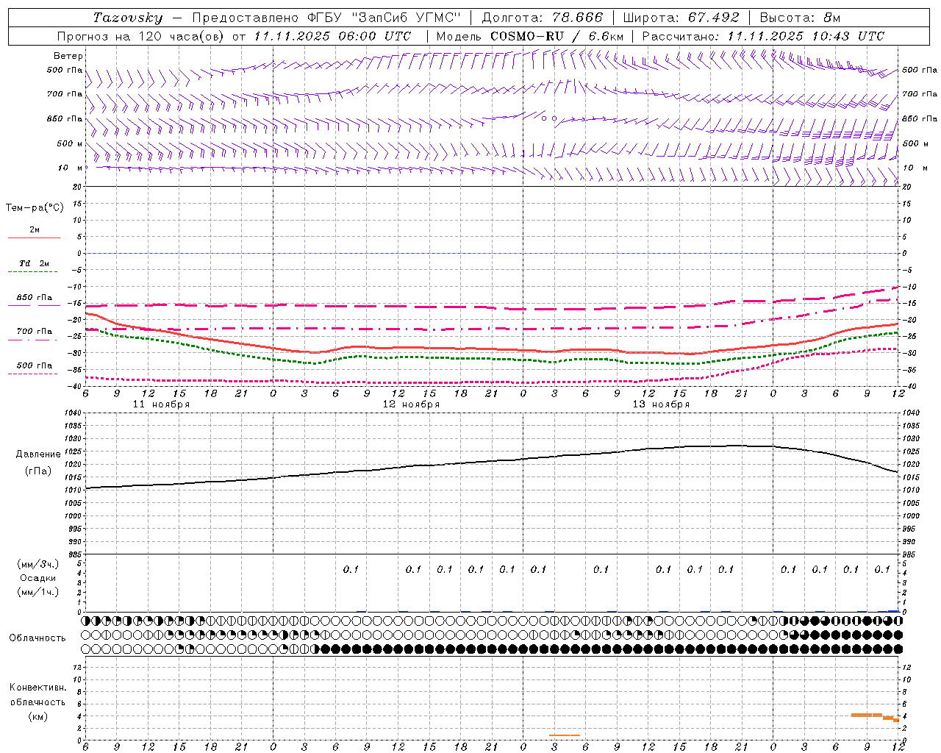Image resolution: width=941 pixels, height=753 pixels.
Task: Select the 12 ноября date label
Action: point(411,404)
